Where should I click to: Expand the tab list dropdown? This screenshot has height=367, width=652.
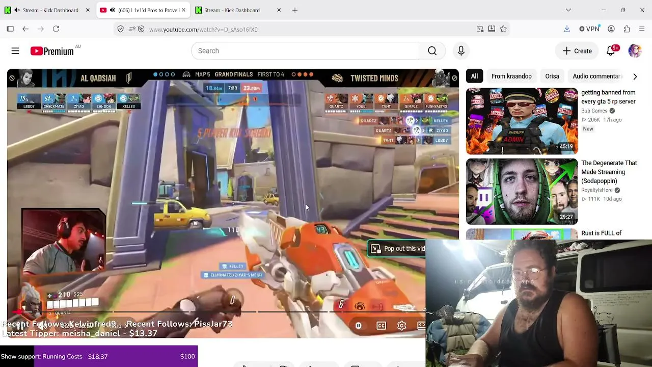tap(568, 10)
